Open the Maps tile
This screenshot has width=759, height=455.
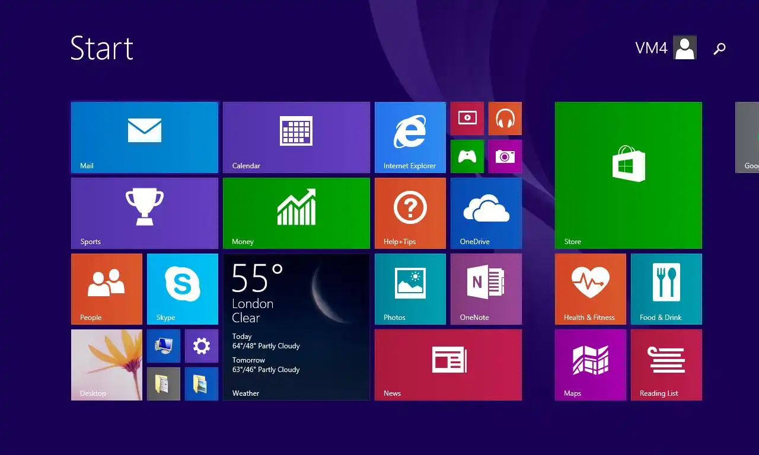pos(591,365)
